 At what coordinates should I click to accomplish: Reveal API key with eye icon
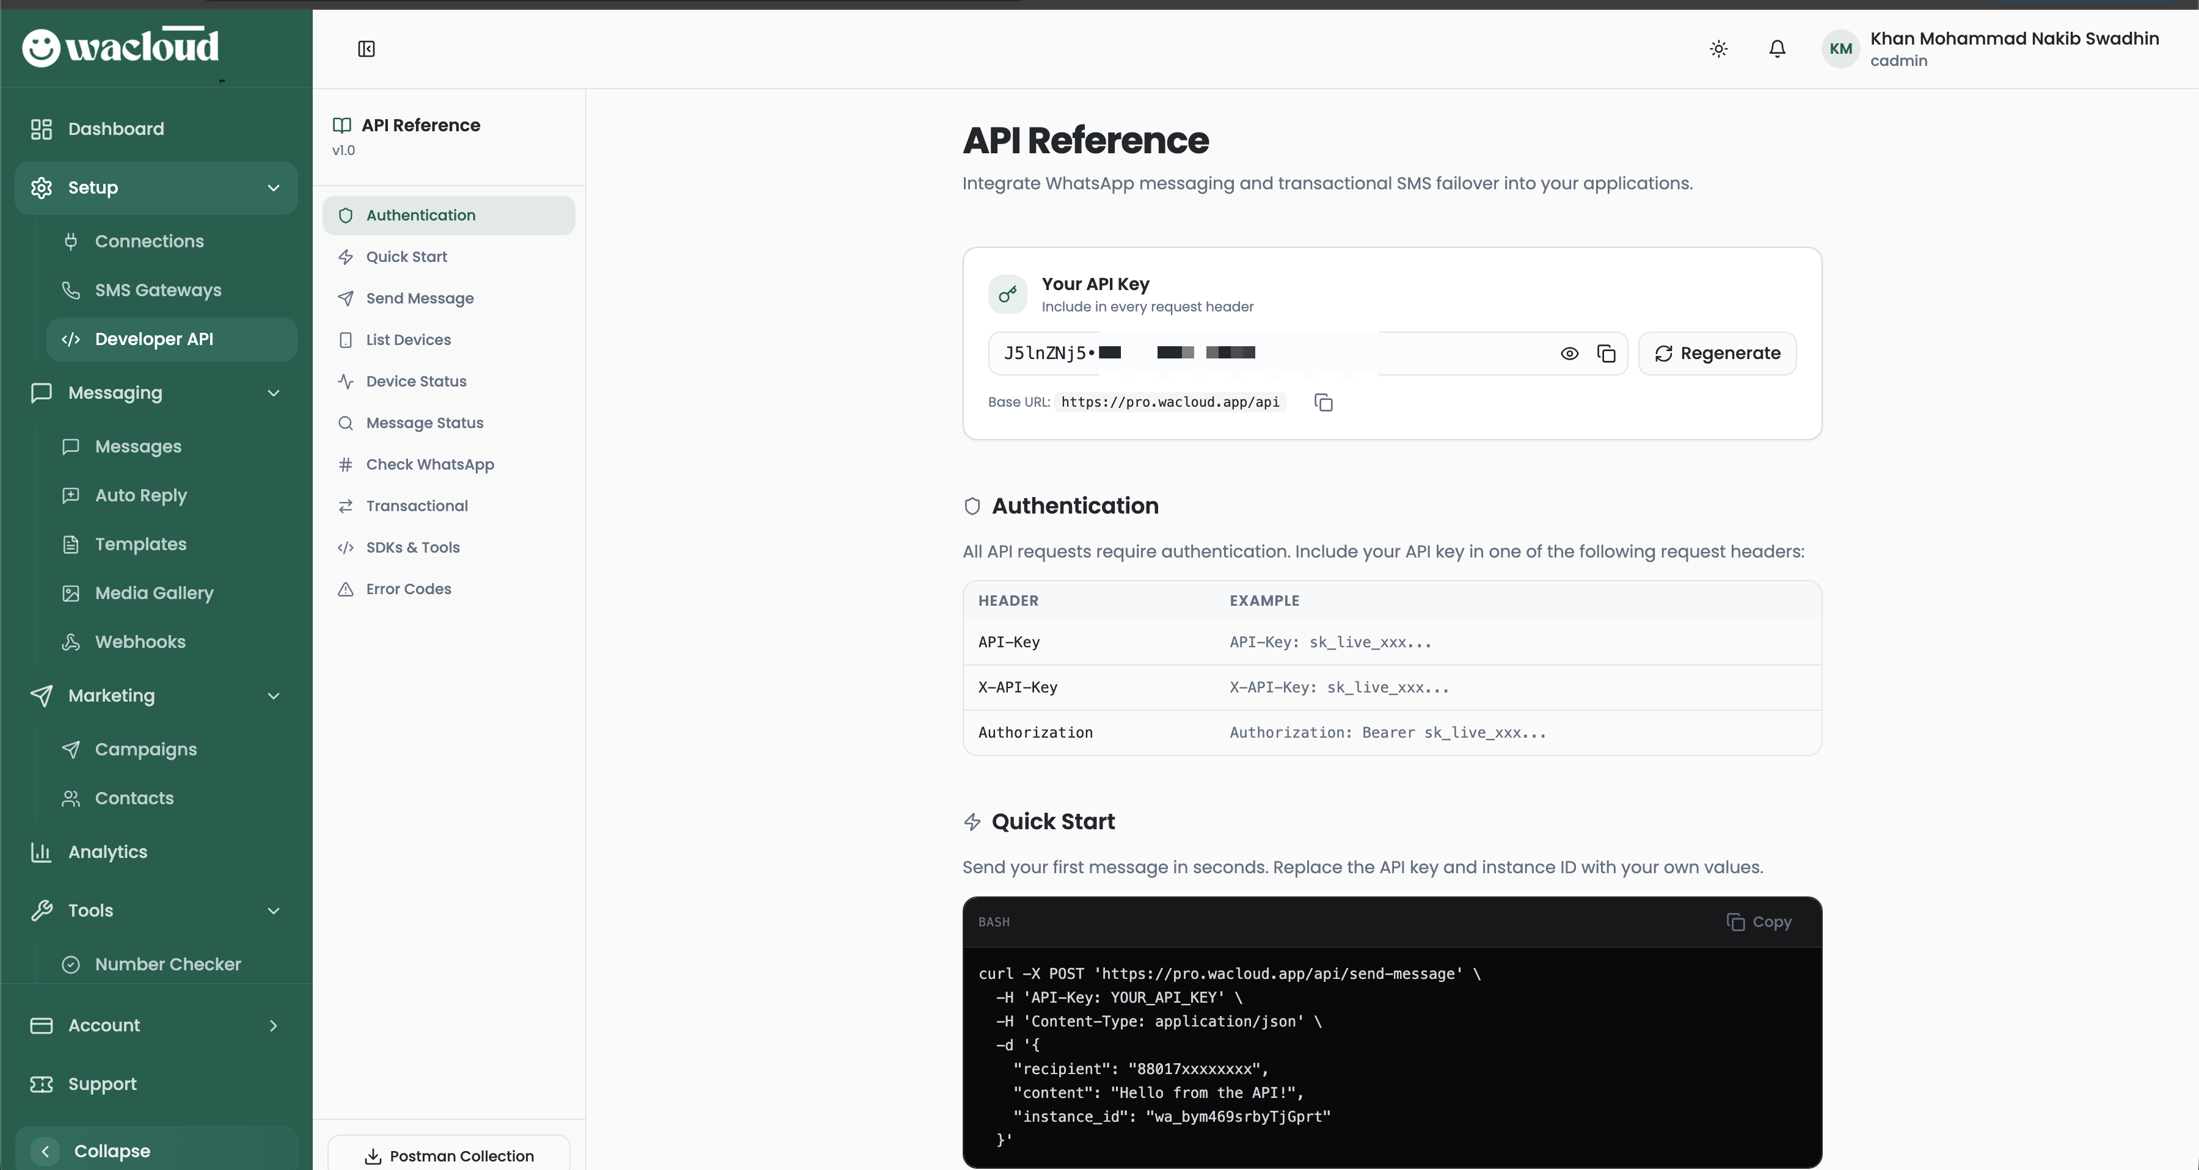tap(1569, 354)
